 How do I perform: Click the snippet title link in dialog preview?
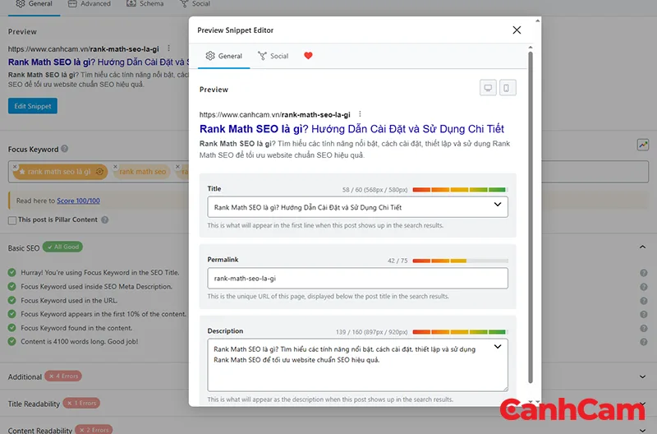point(351,129)
